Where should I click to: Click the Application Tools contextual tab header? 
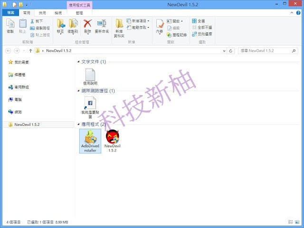(x=79, y=5)
